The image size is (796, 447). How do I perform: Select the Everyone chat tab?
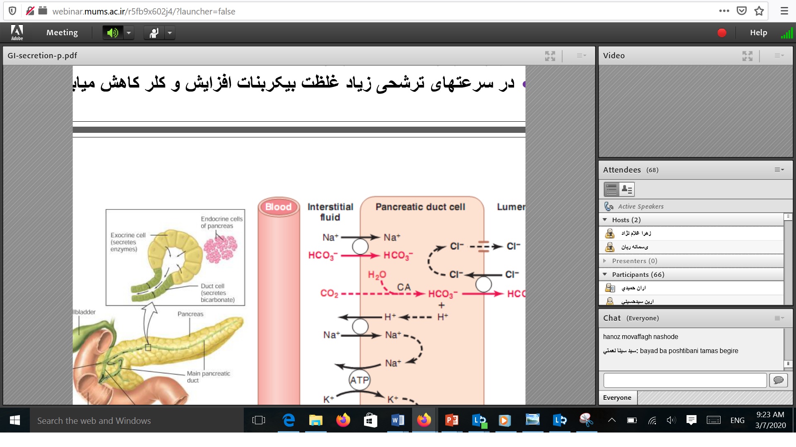(617, 398)
